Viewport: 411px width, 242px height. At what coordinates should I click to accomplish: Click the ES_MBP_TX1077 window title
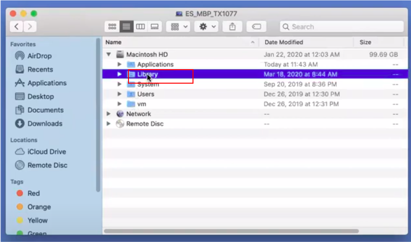click(211, 14)
